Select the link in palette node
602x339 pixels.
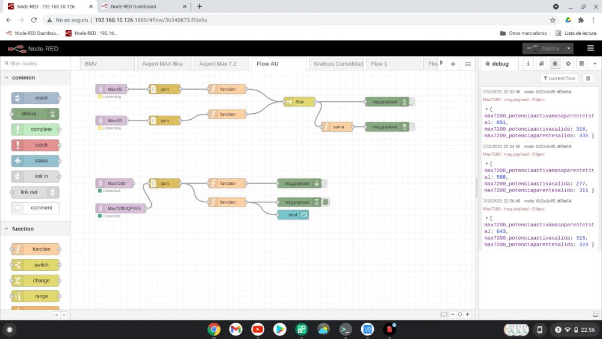[x=36, y=176]
